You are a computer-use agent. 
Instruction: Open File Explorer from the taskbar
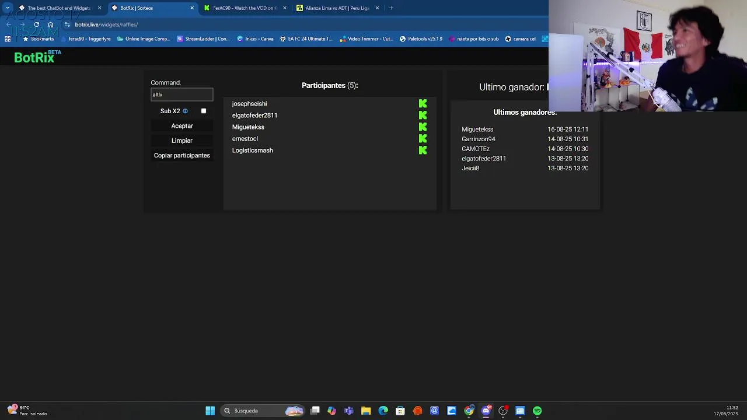coord(366,411)
